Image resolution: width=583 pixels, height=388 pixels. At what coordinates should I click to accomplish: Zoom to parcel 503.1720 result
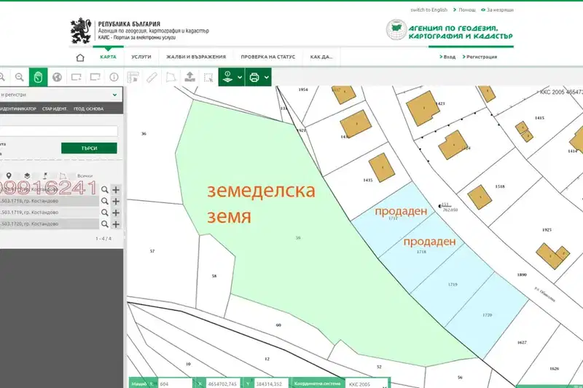(x=105, y=224)
